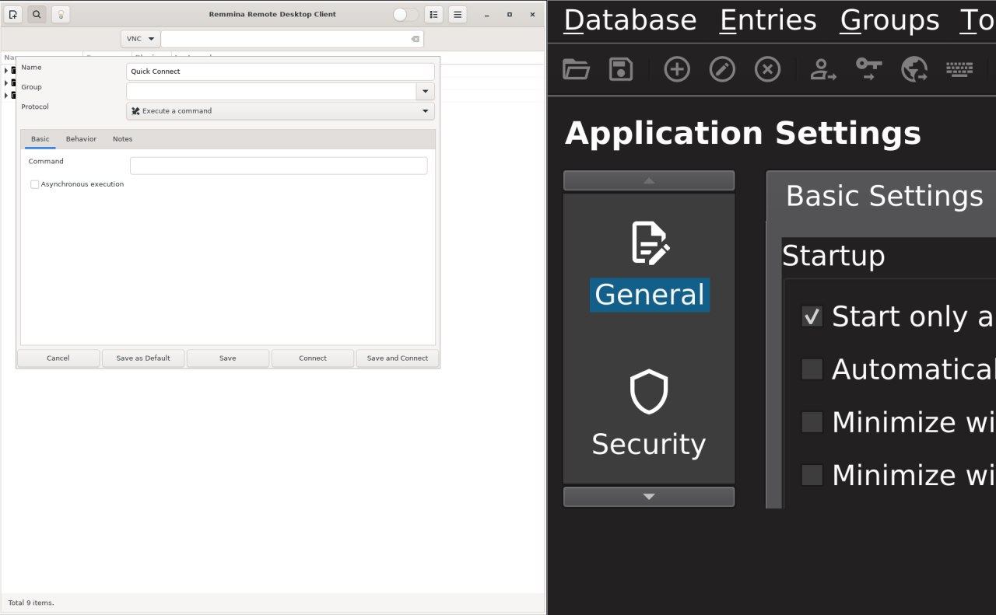Toggle the search magnifier icon in Remmina

(x=37, y=14)
